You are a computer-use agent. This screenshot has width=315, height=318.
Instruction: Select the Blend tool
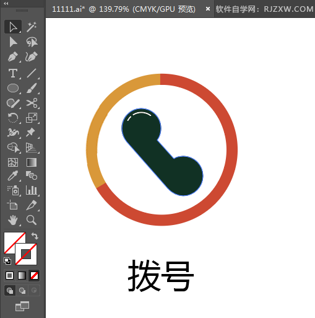click(32, 176)
